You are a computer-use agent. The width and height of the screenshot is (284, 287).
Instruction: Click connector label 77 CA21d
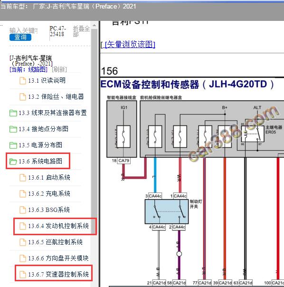[202, 283]
